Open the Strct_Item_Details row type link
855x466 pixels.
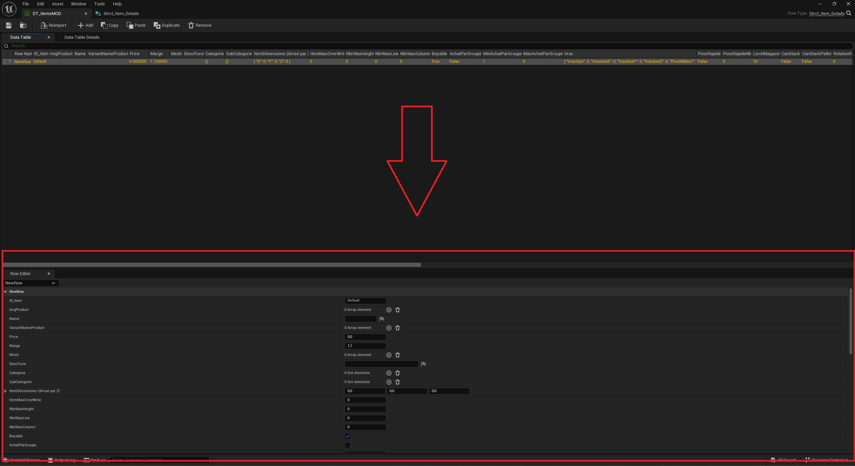point(827,14)
